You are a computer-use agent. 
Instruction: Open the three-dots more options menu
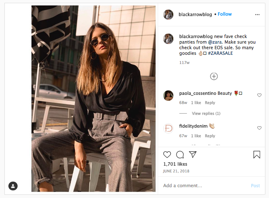click(257, 14)
